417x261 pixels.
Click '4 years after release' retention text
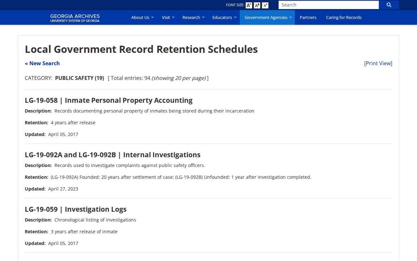73,123
